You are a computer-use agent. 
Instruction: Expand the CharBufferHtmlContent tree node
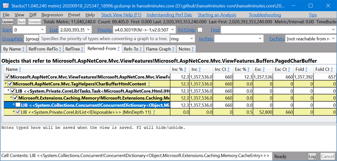click(x=6, y=83)
